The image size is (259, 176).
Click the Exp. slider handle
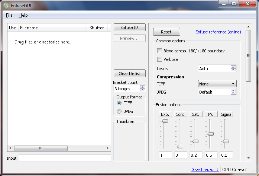pyautogui.click(x=165, y=121)
